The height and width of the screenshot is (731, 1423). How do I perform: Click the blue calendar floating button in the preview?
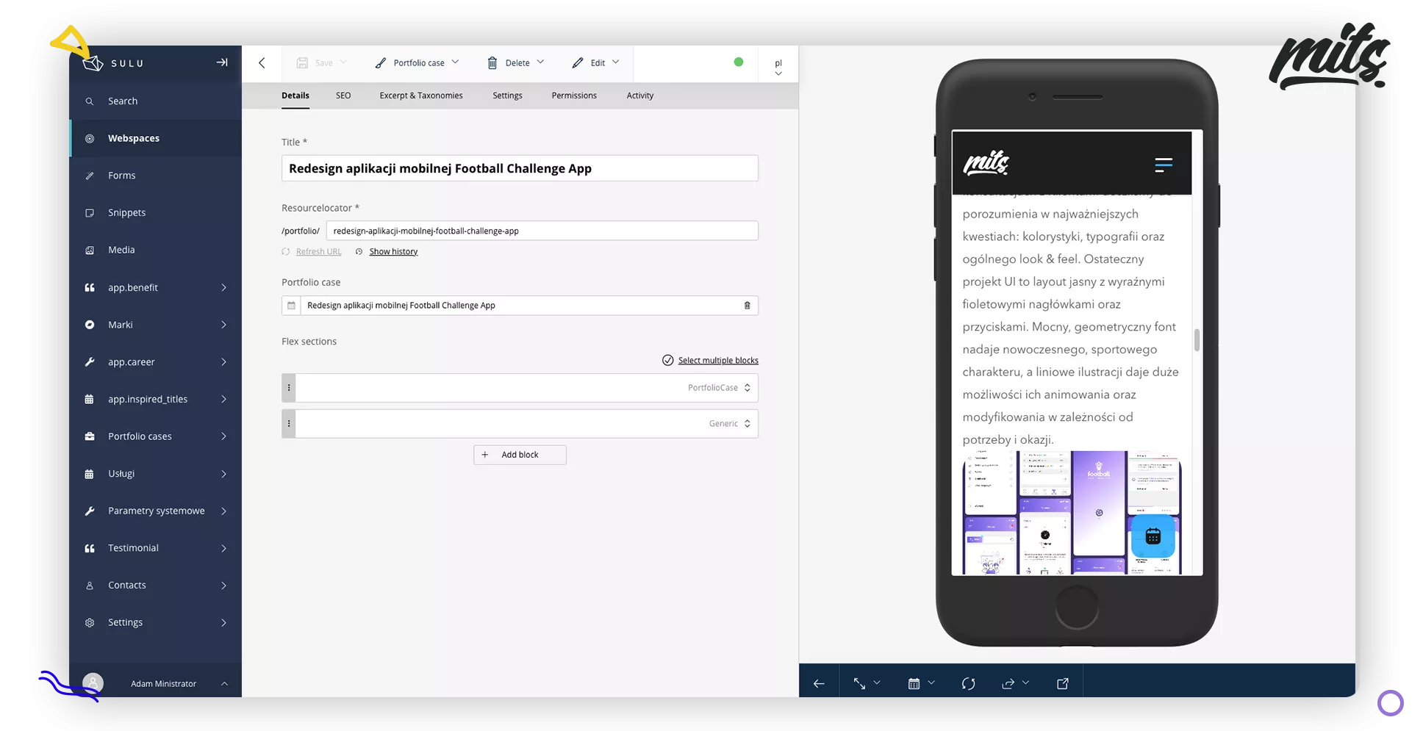coord(1153,537)
